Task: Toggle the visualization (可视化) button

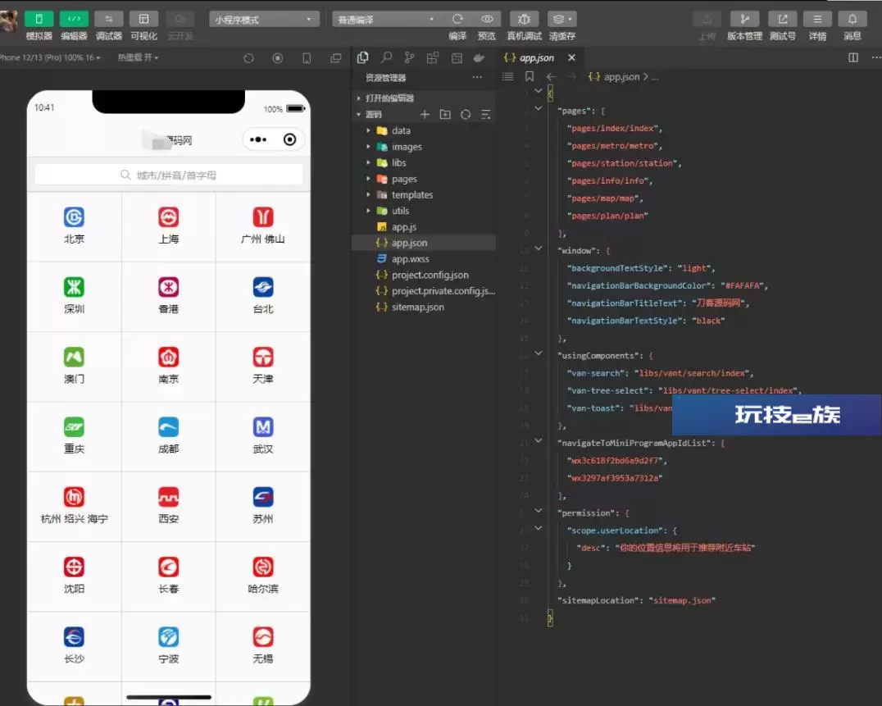Action: [x=143, y=19]
